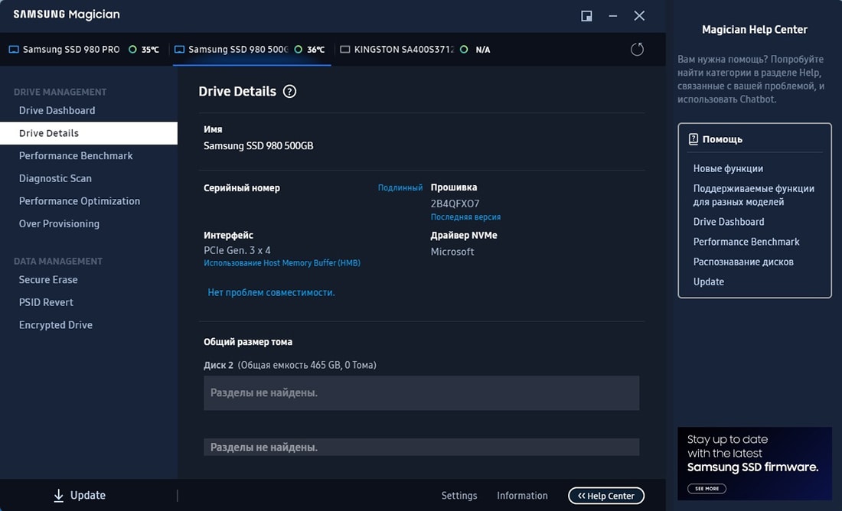Click firmware version 2B4QFXO7 text
Image resolution: width=842 pixels, height=511 pixels.
point(455,203)
